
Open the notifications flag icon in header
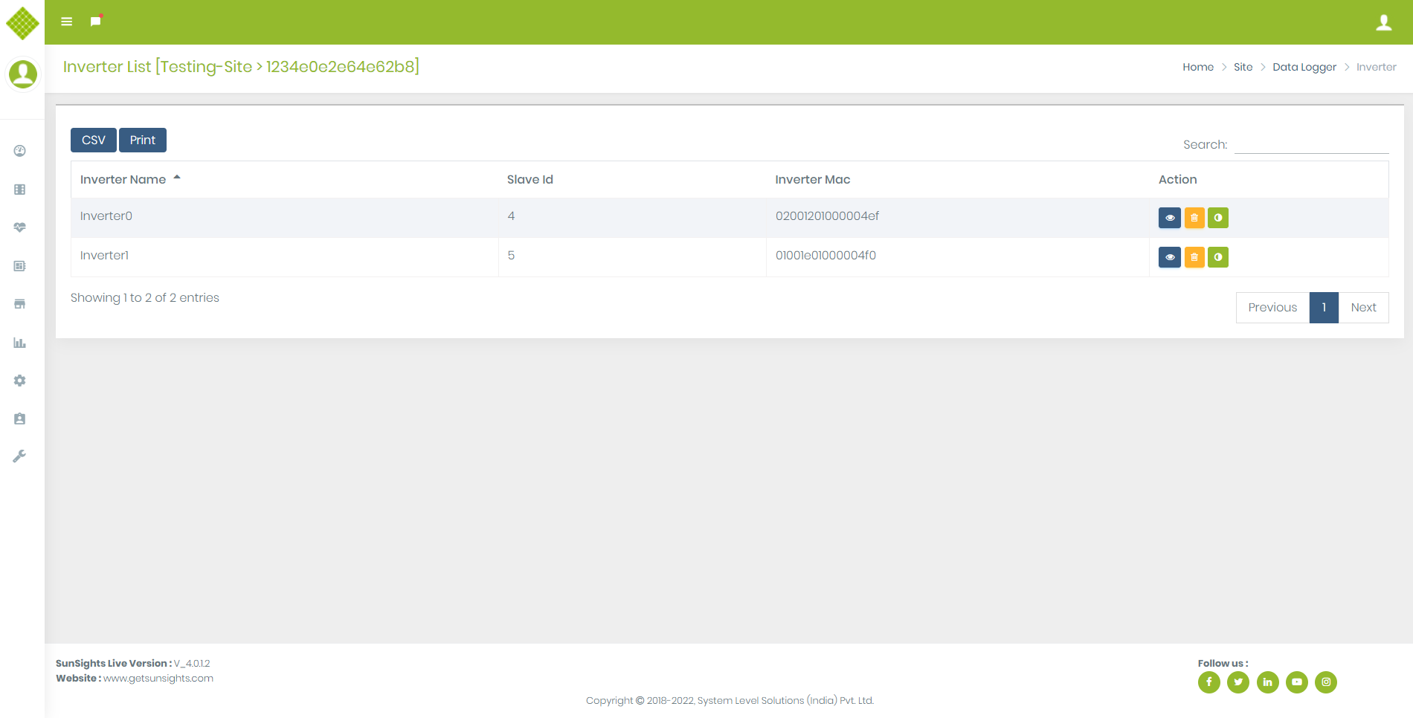96,22
